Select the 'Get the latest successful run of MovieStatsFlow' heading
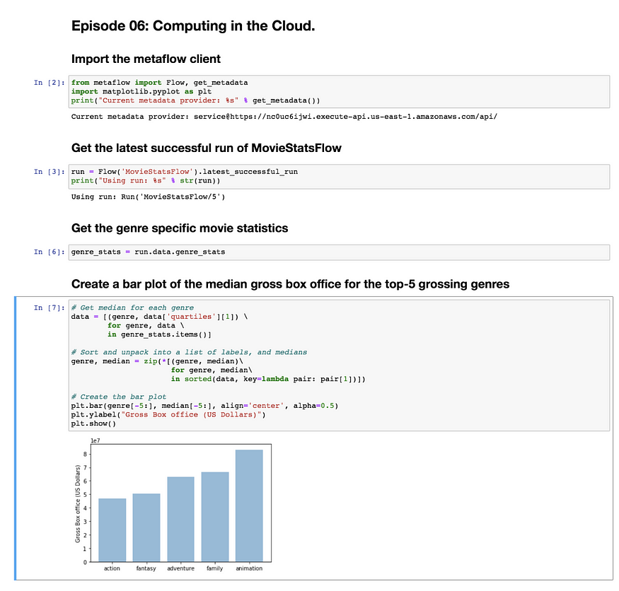619x591 pixels. [206, 148]
